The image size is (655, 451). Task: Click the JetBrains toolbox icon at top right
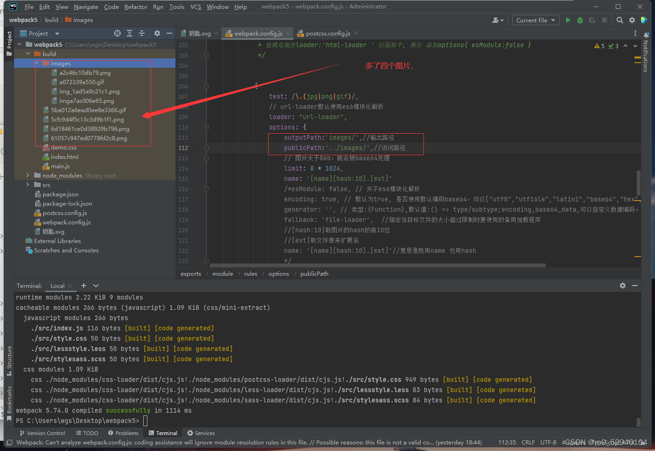pyautogui.click(x=644, y=20)
